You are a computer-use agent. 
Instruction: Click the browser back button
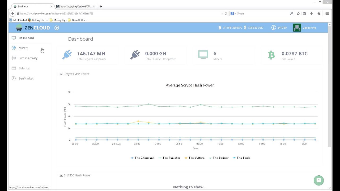coord(13,14)
